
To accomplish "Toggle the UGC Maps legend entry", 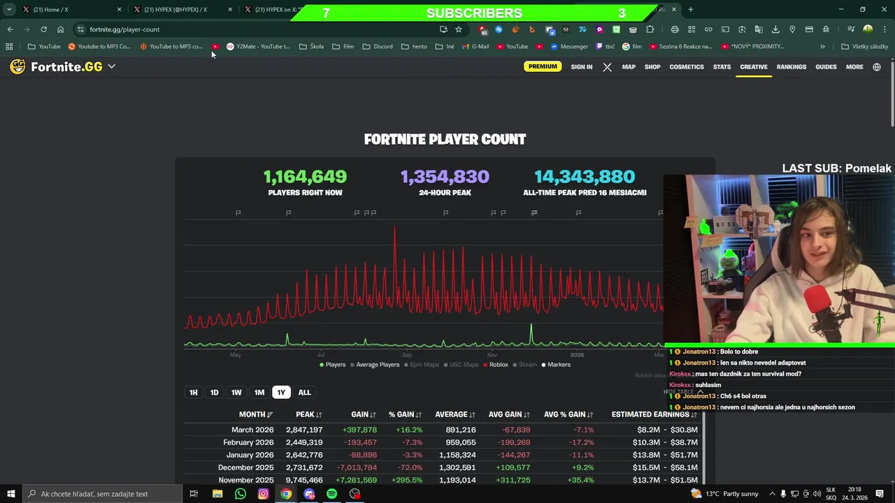I will coord(460,365).
